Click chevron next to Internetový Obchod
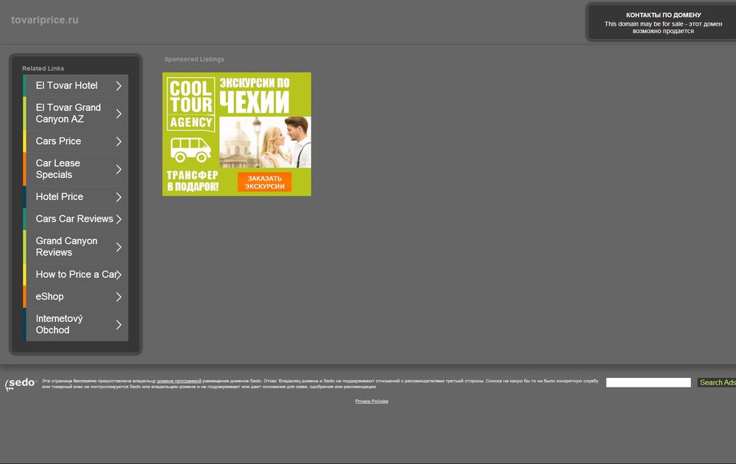Image resolution: width=736 pixels, height=464 pixels. (x=118, y=325)
